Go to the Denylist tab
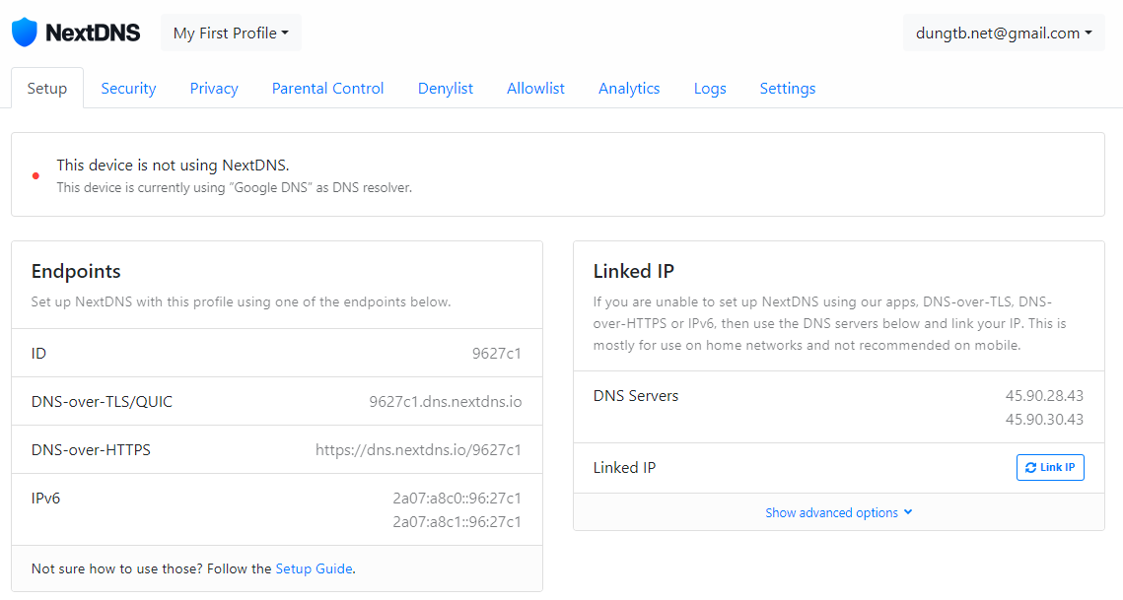The width and height of the screenshot is (1123, 600). [x=446, y=89]
